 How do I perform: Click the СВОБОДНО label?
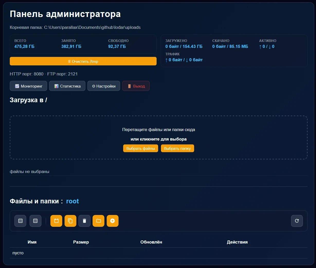tap(119, 41)
